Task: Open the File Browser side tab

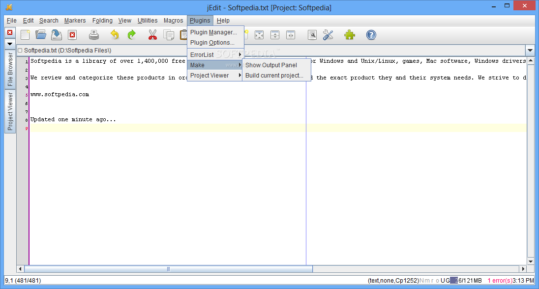Action: 10,70
